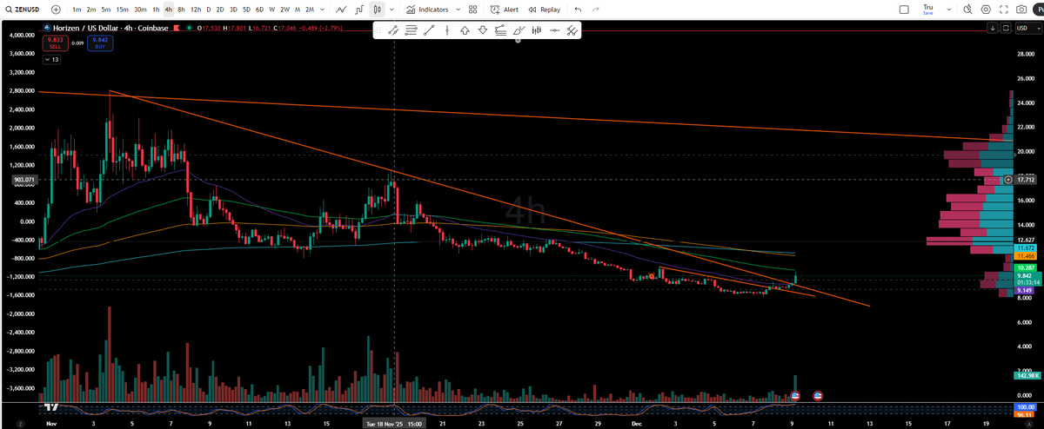Click the TradingView logo on the chart
This screenshot has width=1044, height=429.
(x=51, y=406)
